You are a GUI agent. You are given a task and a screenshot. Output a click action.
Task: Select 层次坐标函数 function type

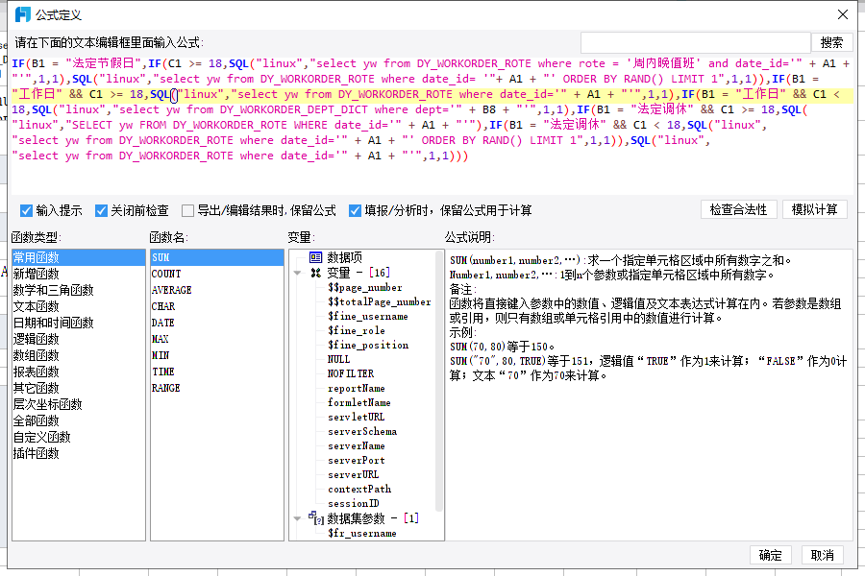(79, 404)
